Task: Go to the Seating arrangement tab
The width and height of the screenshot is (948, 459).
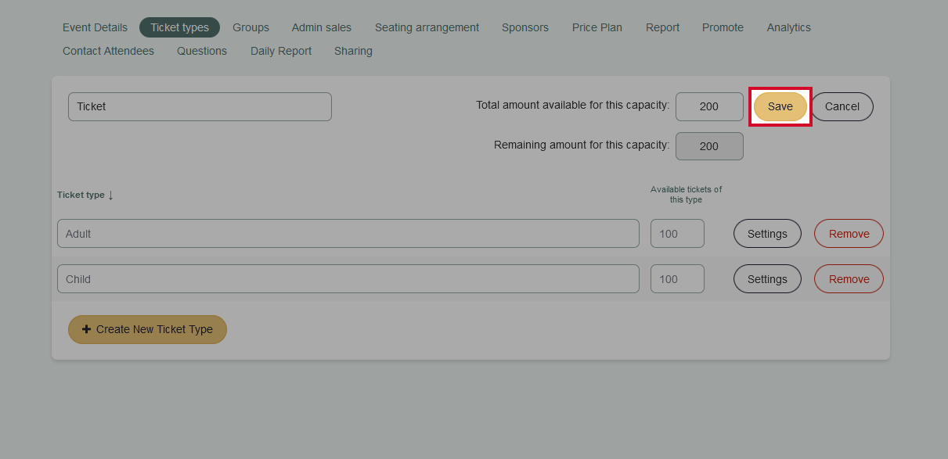Action: (x=427, y=27)
